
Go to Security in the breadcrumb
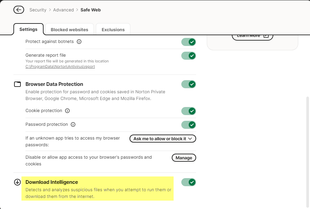[x=38, y=10]
